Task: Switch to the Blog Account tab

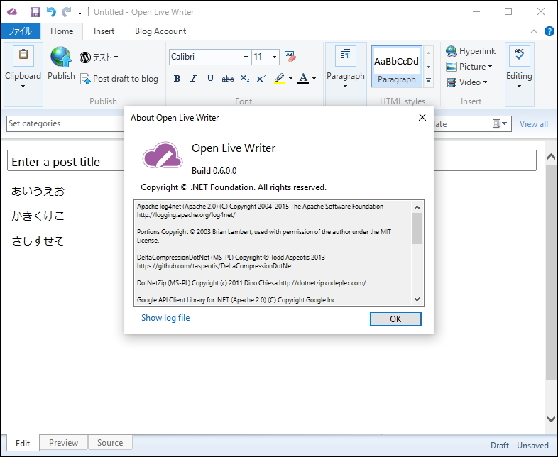Action: tap(160, 31)
